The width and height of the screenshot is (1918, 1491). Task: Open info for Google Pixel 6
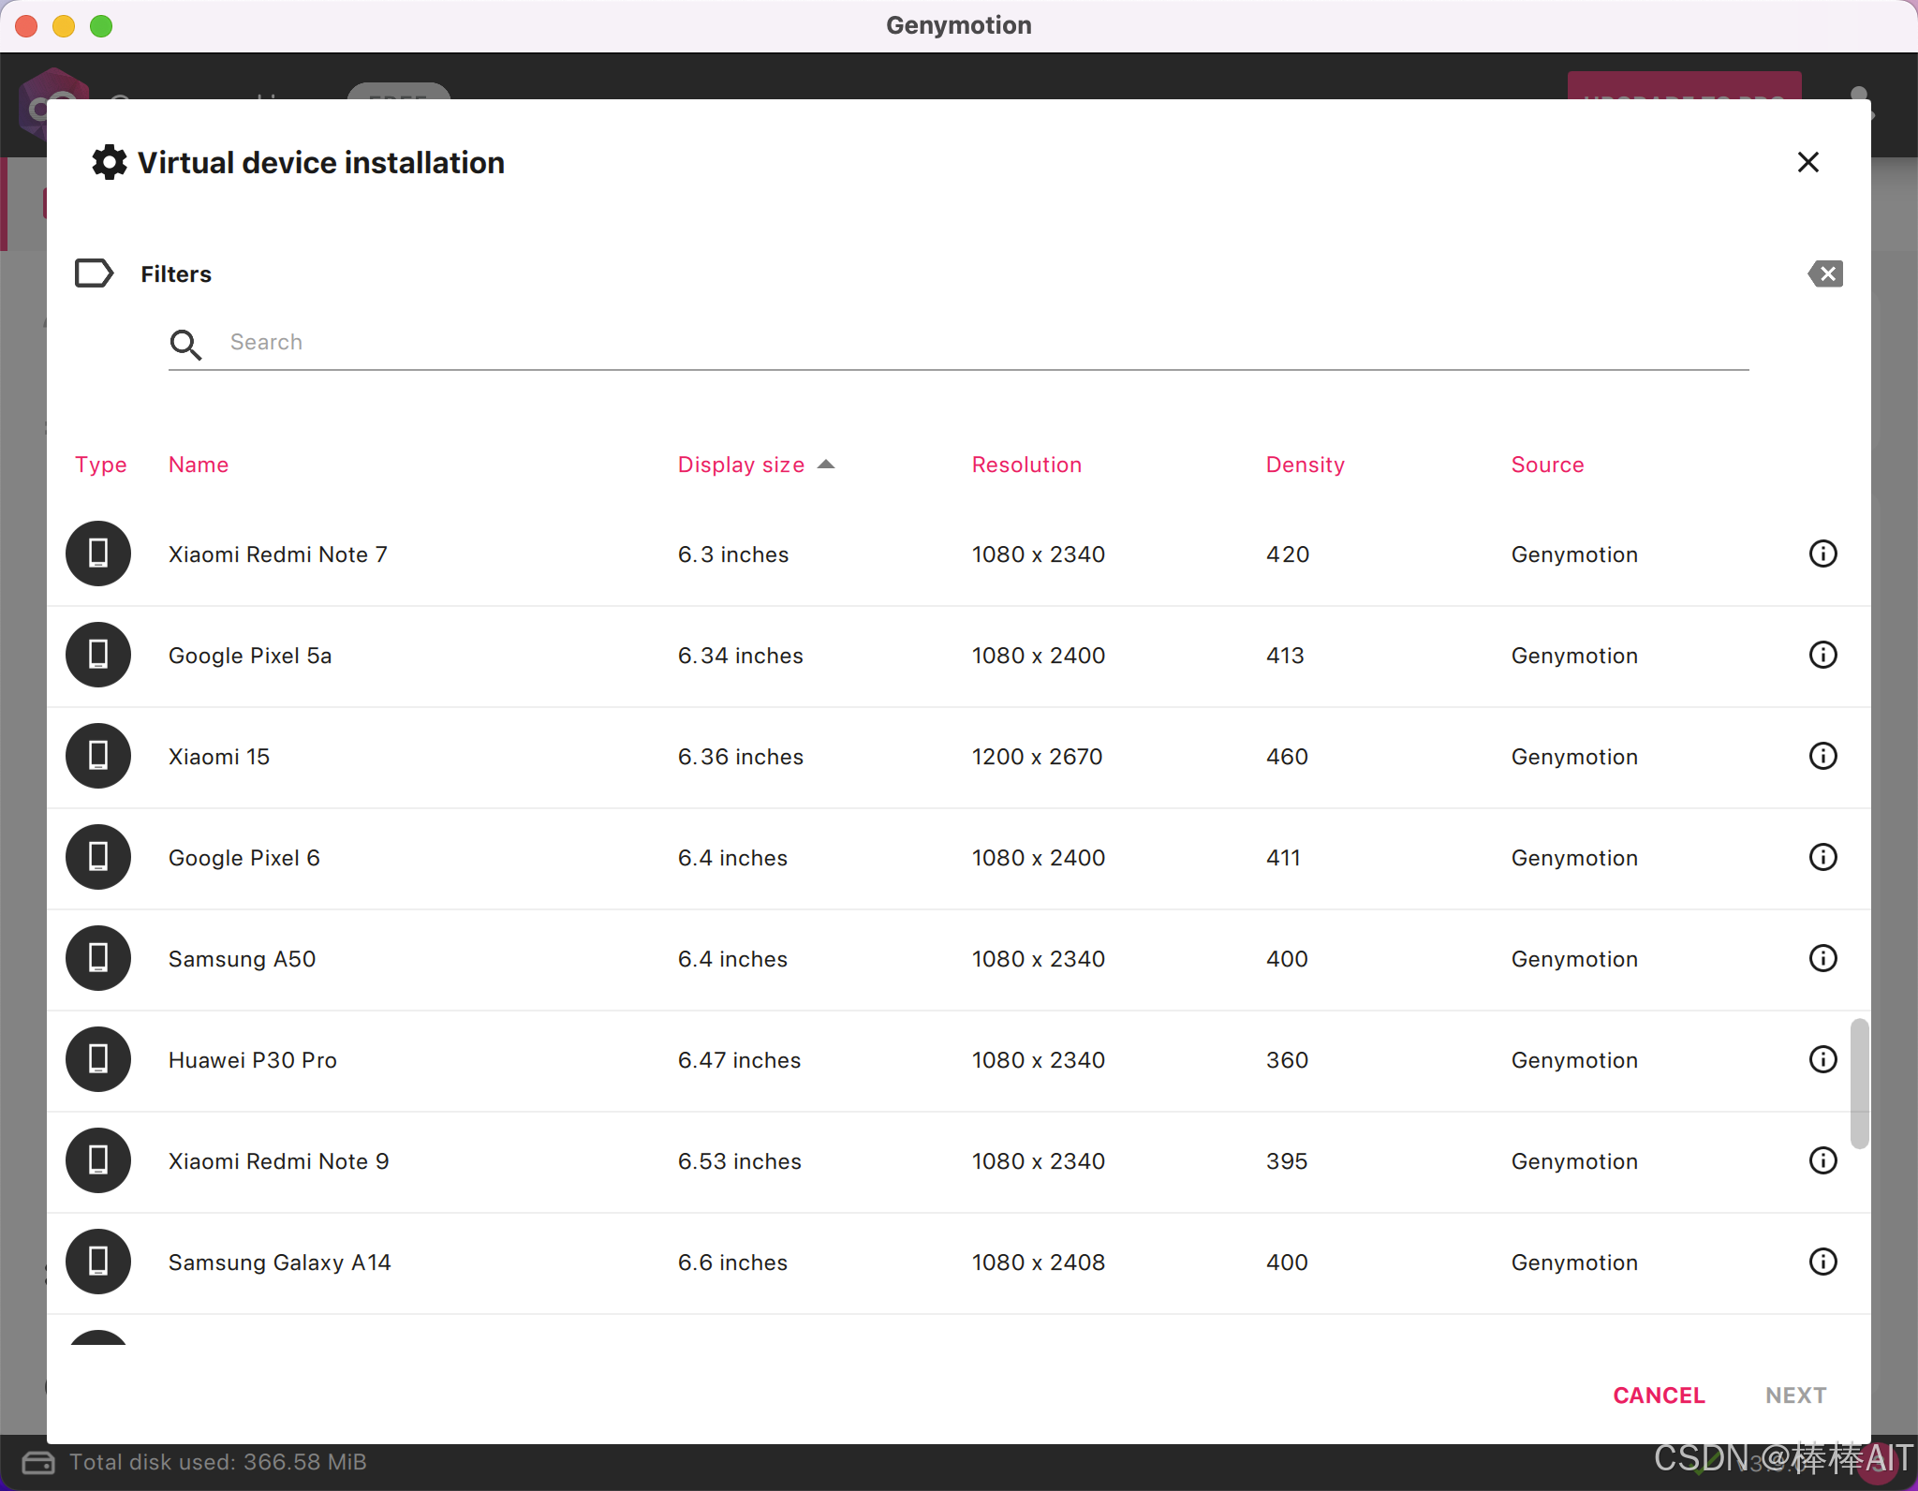click(1822, 857)
